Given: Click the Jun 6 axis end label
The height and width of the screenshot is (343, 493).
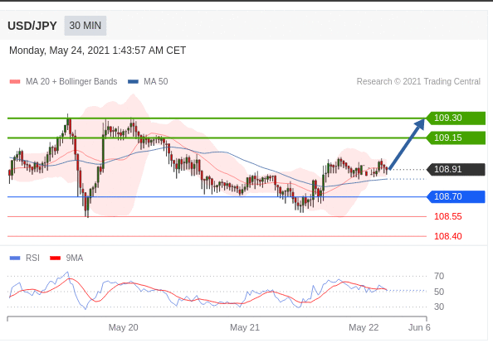Looking at the screenshot, I should pos(419,327).
